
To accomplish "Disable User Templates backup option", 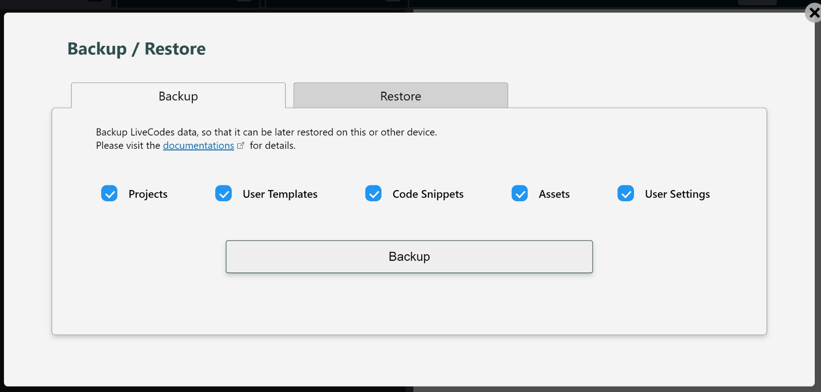I will [223, 193].
